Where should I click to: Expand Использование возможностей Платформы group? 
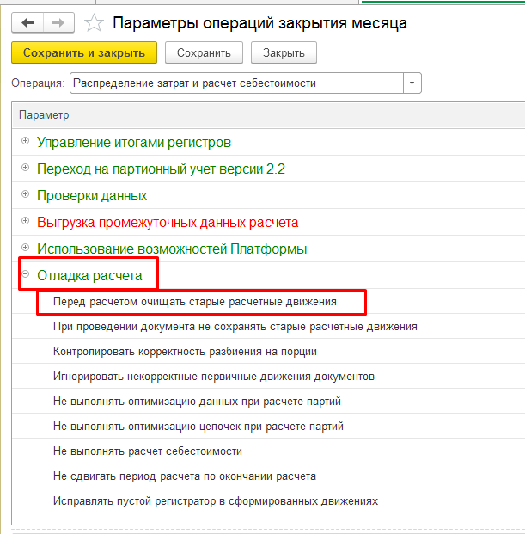click(x=25, y=247)
